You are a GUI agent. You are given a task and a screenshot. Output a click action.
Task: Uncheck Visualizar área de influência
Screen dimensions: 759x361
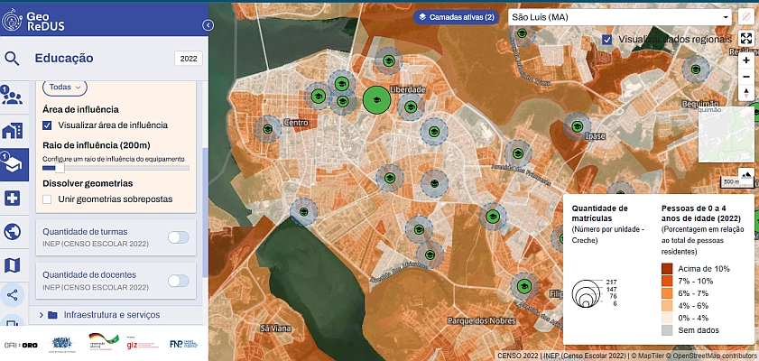[49, 126]
